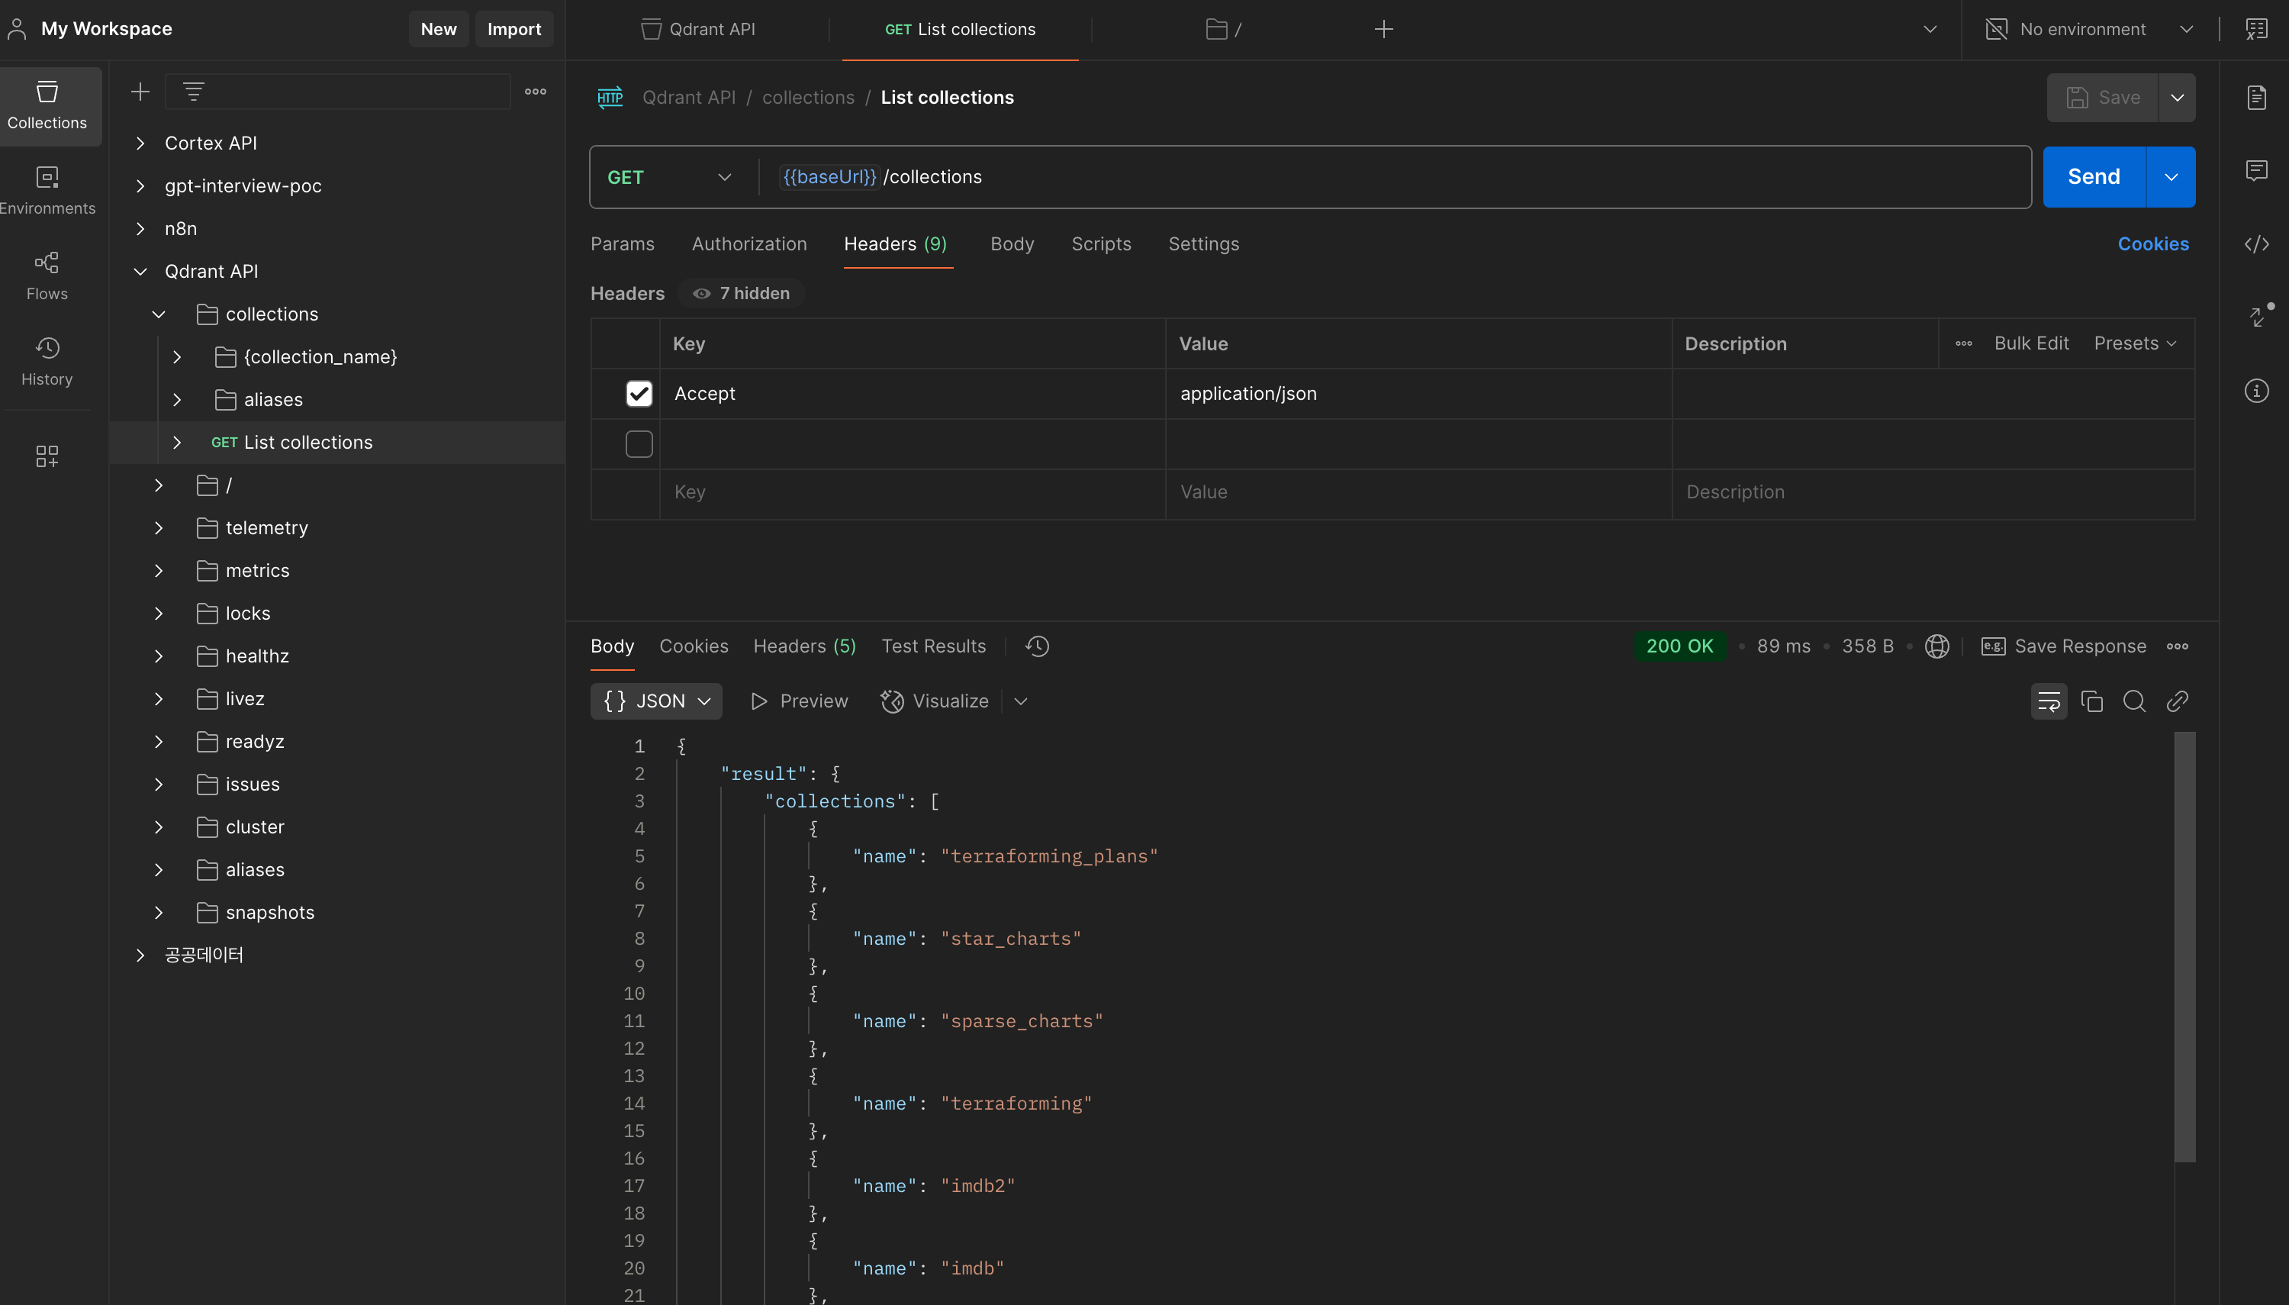Open the JSON format dropdown
The width and height of the screenshot is (2289, 1305).
pyautogui.click(x=657, y=702)
